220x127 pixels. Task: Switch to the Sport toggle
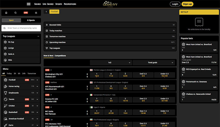tap(11, 20)
